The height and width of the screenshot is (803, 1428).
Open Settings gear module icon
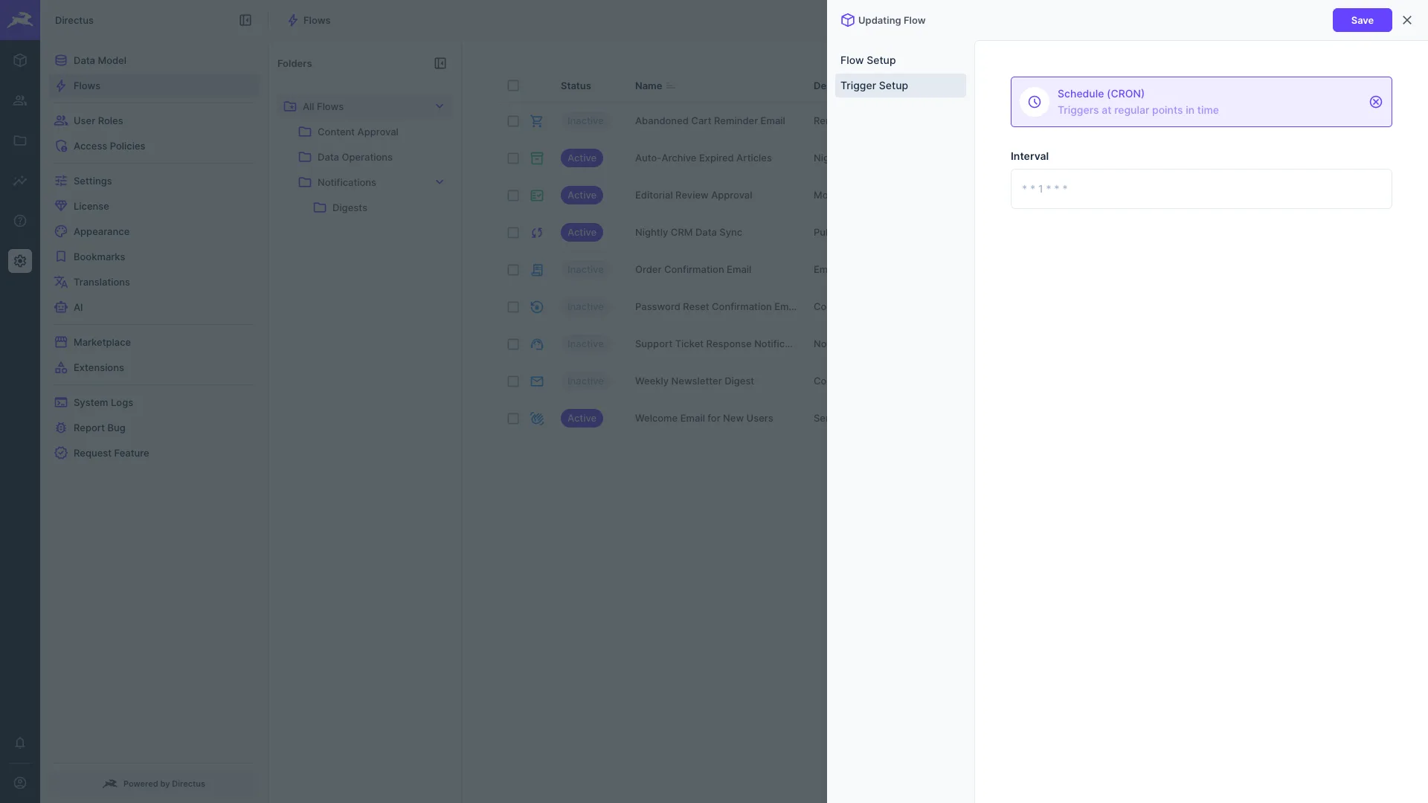20,261
